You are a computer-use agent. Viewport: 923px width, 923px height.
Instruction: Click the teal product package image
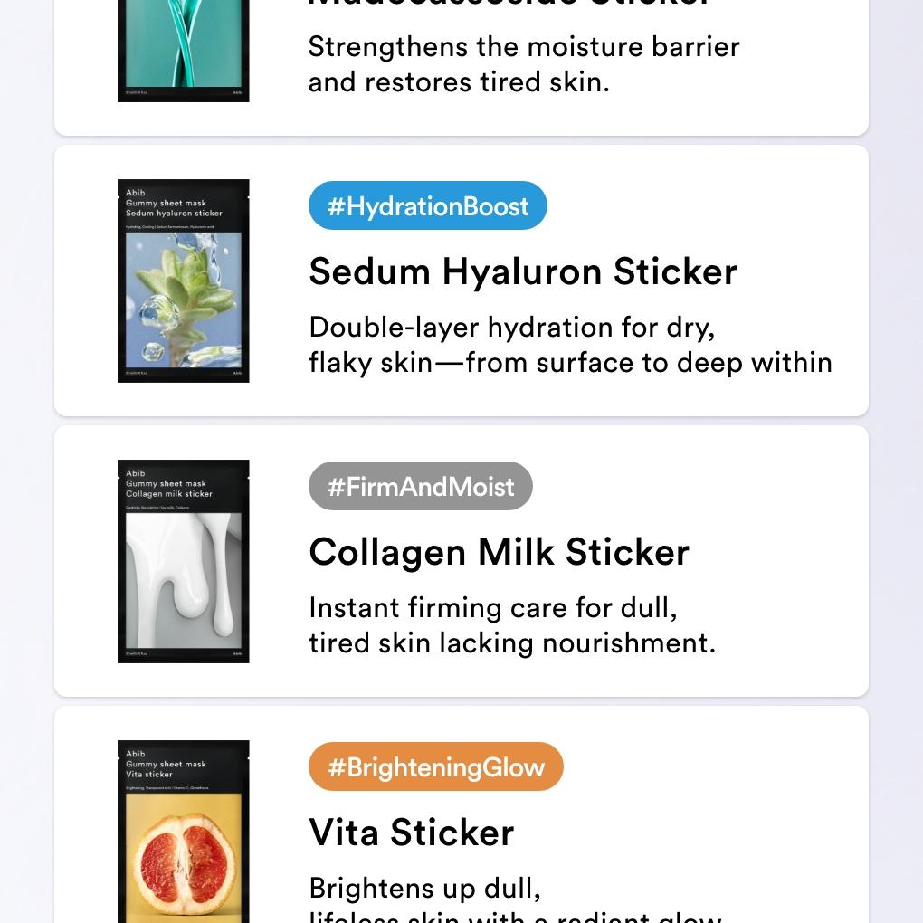(x=184, y=45)
